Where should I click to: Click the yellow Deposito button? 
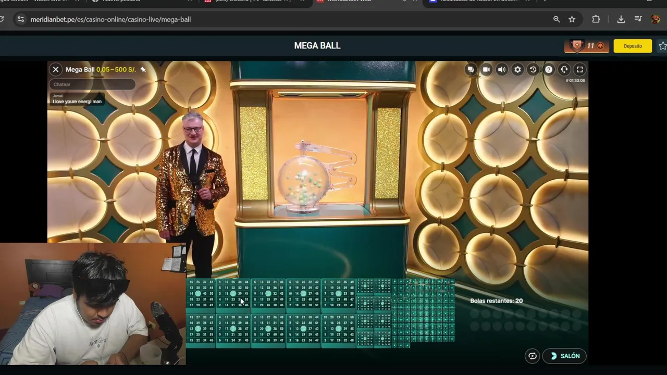633,46
